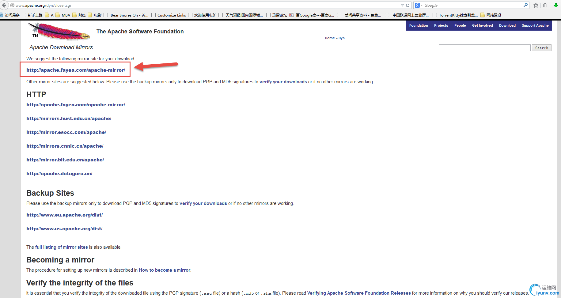Open the mirrors.cnnic.cn/apache link
Image resolution: width=561 pixels, height=298 pixels.
[x=65, y=146]
